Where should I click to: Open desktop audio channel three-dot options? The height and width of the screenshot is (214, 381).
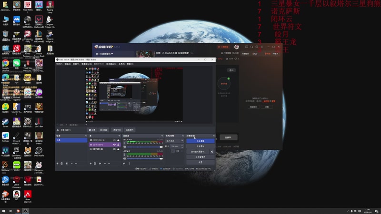(x=125, y=155)
